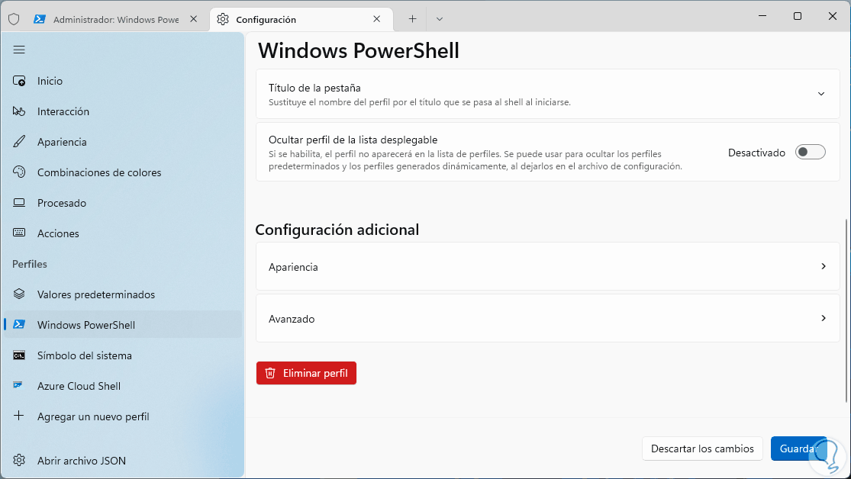This screenshot has height=479, width=851.
Task: Click the Apariencia paintbrush icon
Action: coord(20,142)
